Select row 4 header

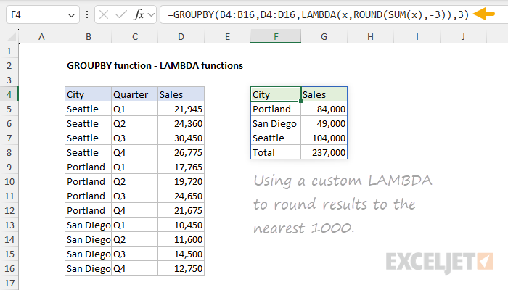[9, 94]
